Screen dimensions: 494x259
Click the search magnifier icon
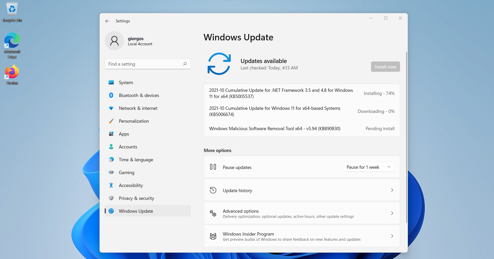(185, 64)
